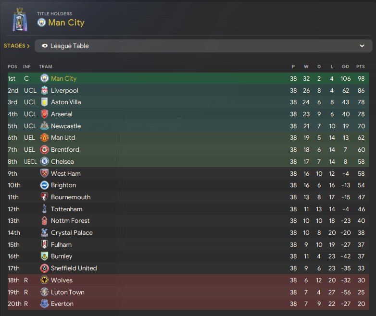This screenshot has height=316, width=376.
Task: Click the Man City crest beside the title holders name
Action: tap(41, 23)
